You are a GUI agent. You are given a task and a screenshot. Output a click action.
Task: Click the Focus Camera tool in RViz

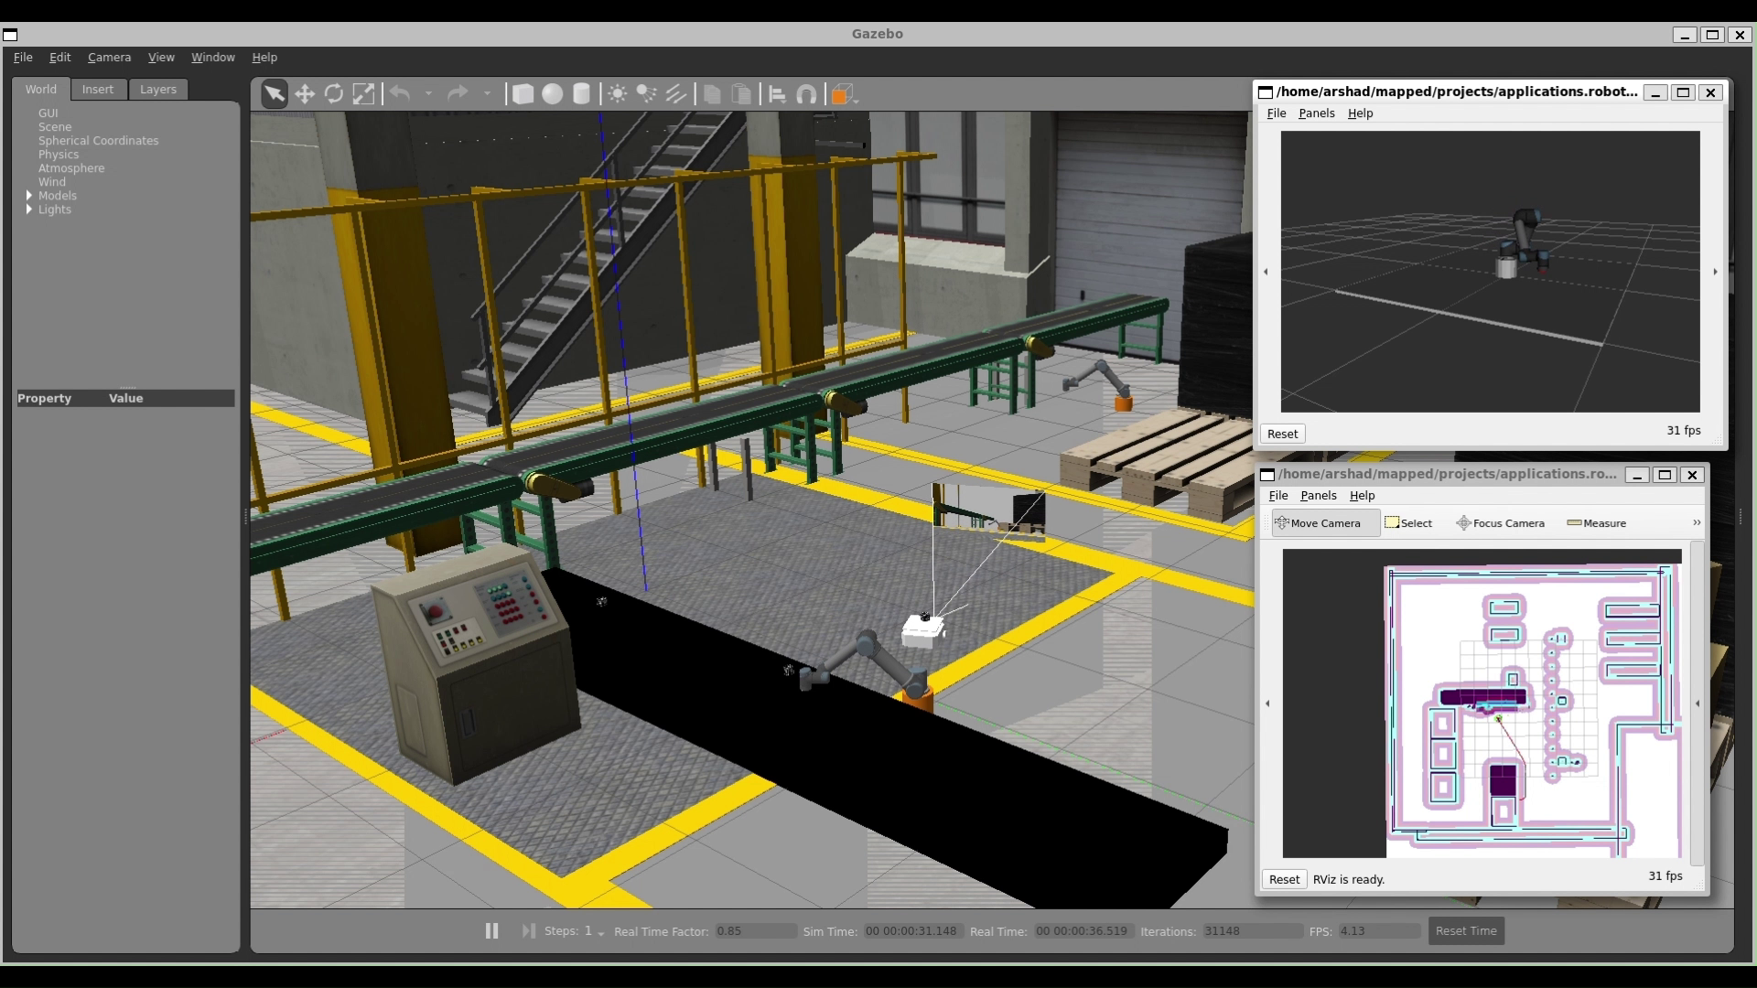click(x=1500, y=523)
